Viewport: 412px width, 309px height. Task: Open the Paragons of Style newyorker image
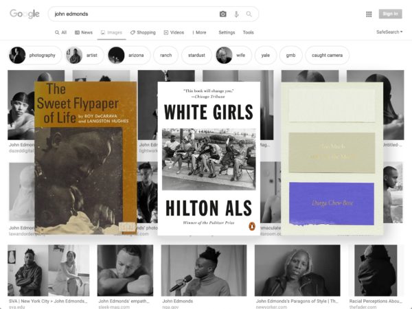point(297,271)
